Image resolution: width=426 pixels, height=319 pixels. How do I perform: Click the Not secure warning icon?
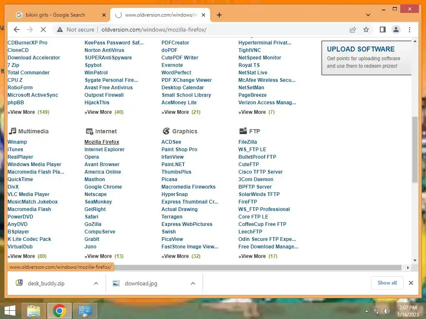click(x=60, y=29)
